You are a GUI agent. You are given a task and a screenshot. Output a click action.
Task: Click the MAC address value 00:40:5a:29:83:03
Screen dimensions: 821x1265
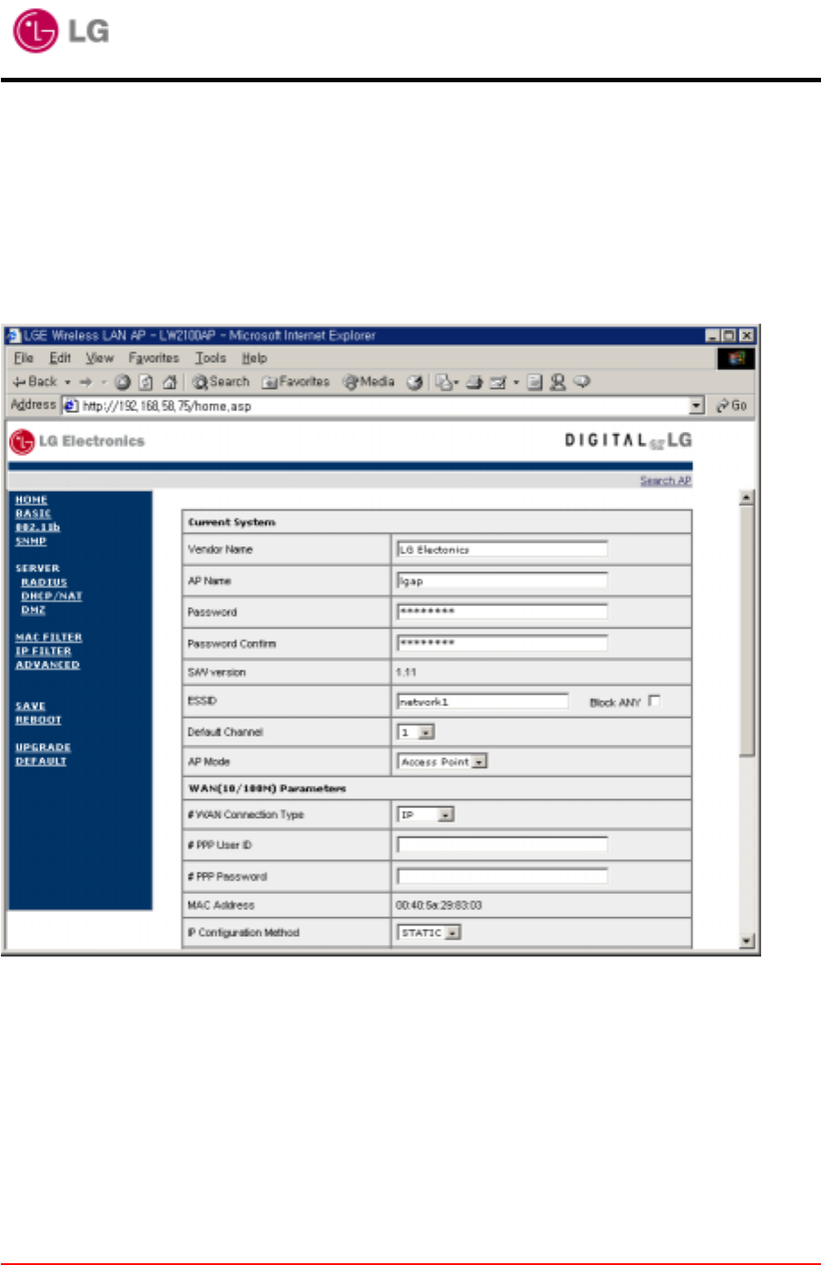point(439,906)
